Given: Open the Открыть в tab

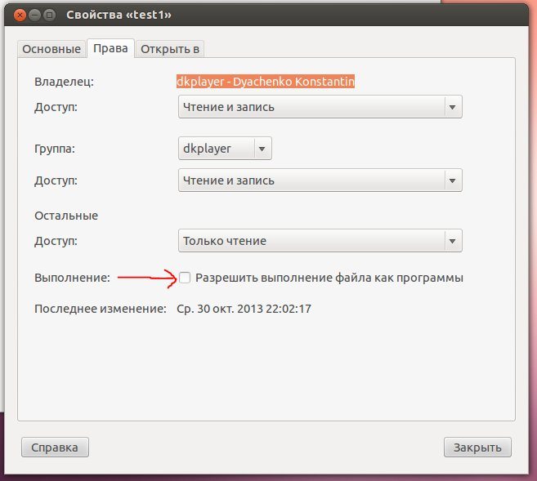Looking at the screenshot, I should pyautogui.click(x=170, y=49).
